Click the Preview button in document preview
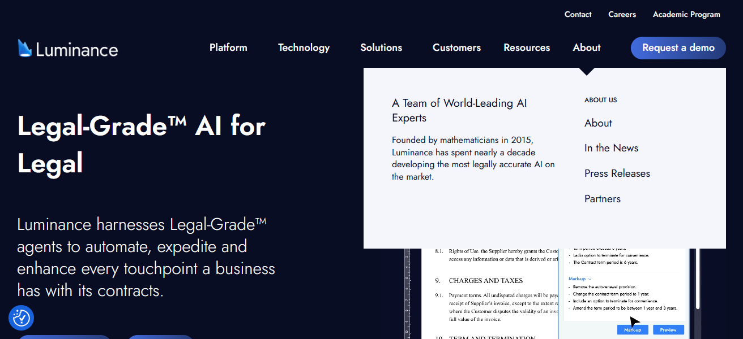The width and height of the screenshot is (743, 339). (668, 330)
